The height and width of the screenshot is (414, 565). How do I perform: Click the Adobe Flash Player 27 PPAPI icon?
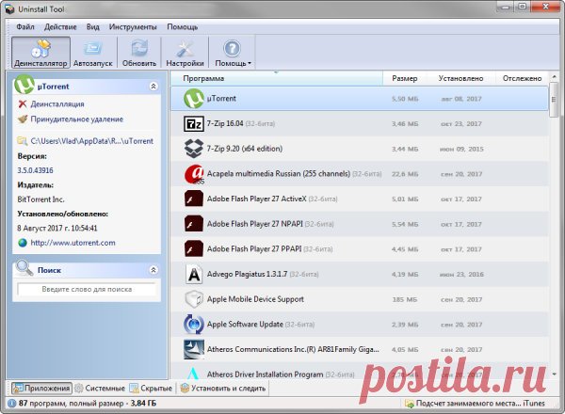(194, 249)
